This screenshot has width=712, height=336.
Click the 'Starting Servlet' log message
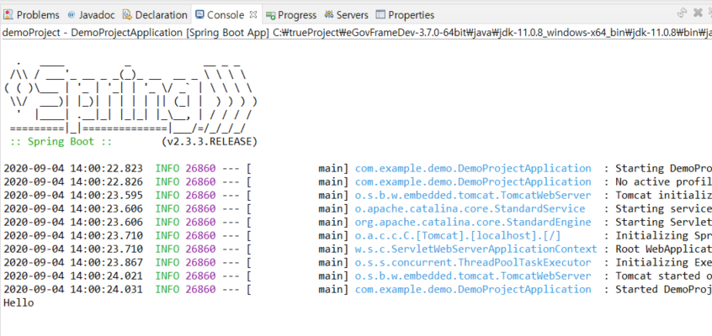point(663,223)
